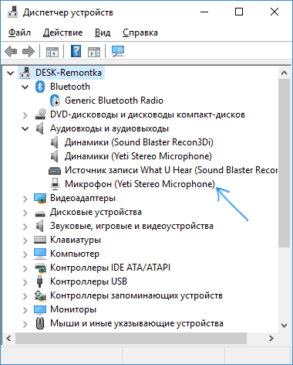Click the DVD drives category icon
Viewport: 293px width, 365px height.
[x=40, y=114]
